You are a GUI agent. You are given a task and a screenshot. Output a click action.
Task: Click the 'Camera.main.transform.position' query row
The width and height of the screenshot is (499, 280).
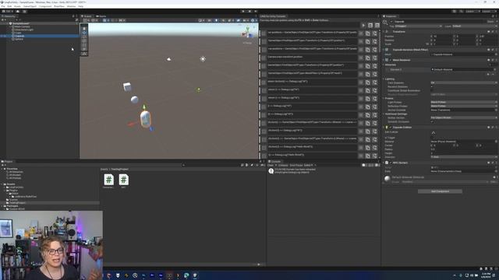pyautogui.click(x=312, y=57)
